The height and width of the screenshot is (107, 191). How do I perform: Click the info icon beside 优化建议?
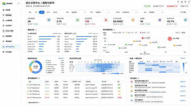(x=138, y=78)
